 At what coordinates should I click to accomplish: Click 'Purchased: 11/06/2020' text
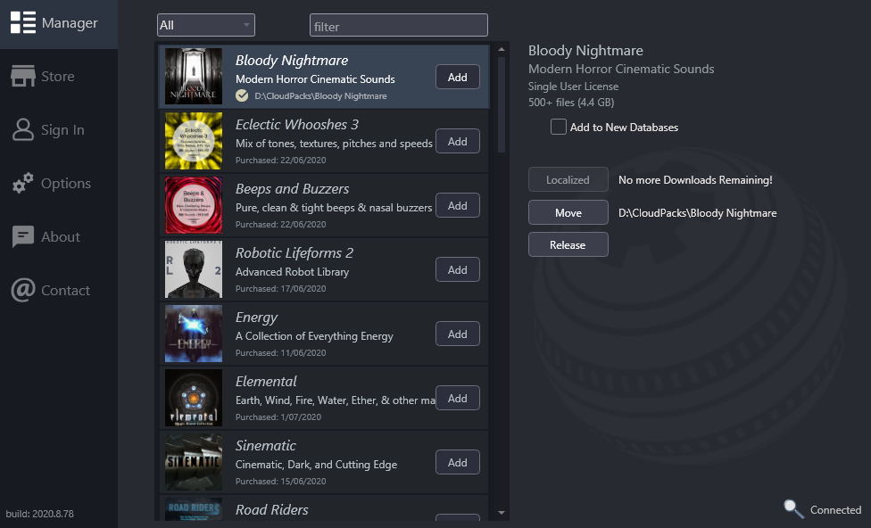[280, 353]
